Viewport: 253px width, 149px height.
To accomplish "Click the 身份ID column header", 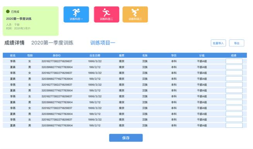I will pos(56,56).
